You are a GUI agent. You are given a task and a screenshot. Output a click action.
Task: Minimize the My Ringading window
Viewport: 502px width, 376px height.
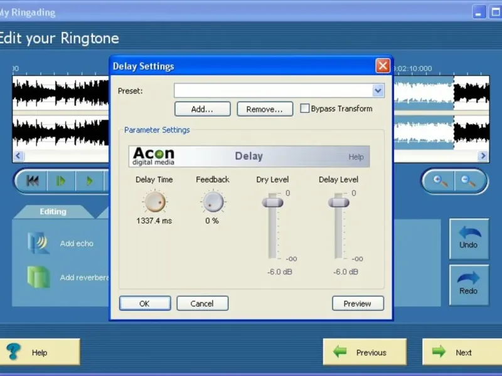[479, 12]
